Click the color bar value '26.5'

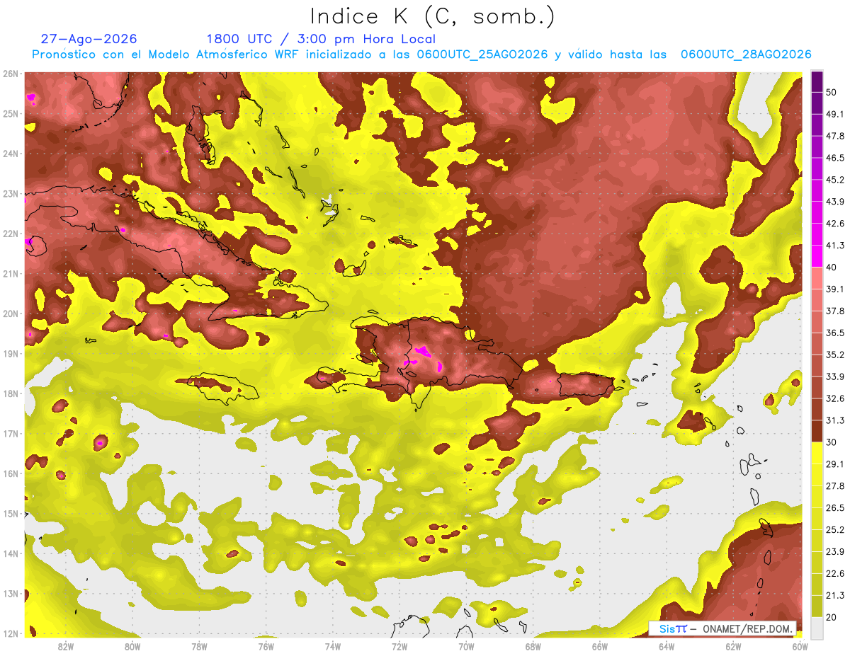point(834,508)
